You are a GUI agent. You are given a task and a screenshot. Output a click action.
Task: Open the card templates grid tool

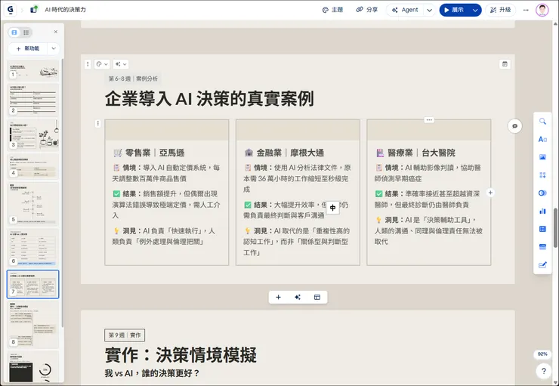542,175
